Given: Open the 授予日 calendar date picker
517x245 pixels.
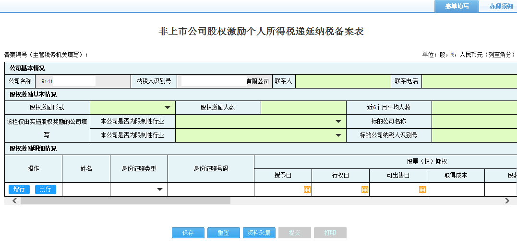Looking at the screenshot, I should (x=307, y=189).
